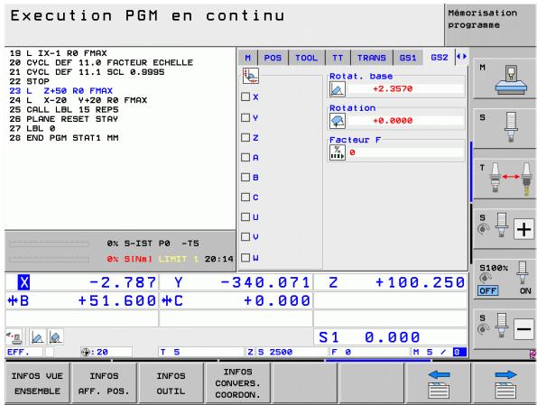Screen dimensions: 537x405
Task: Click the C axis value +0.000
Action: (x=277, y=300)
